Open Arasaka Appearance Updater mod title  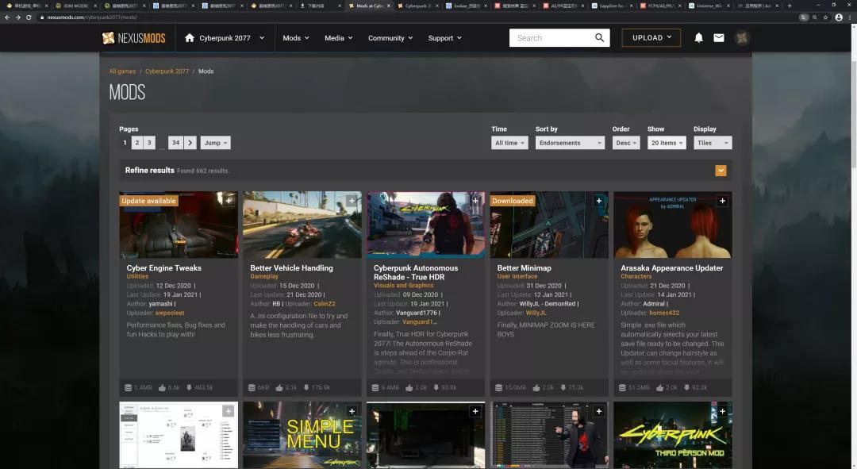(672, 268)
